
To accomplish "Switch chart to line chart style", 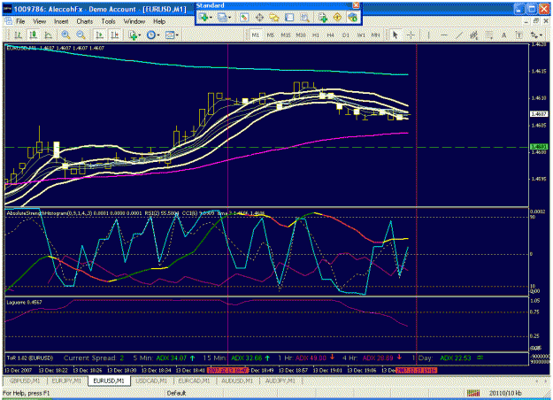I will [49, 35].
